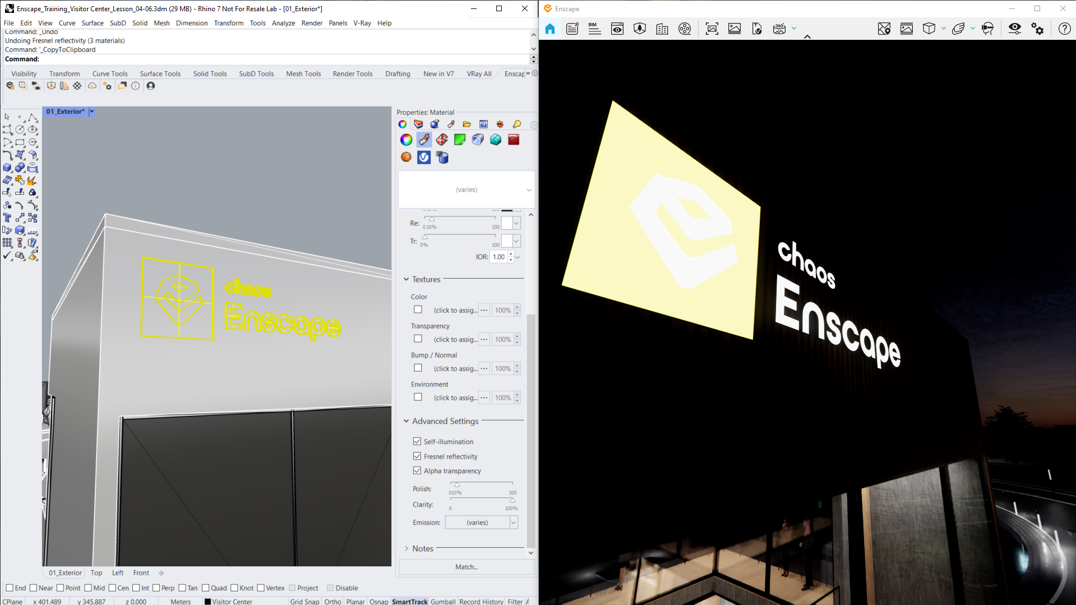Enable the VR headset icon
This screenshot has height=605, width=1076.
[x=987, y=29]
